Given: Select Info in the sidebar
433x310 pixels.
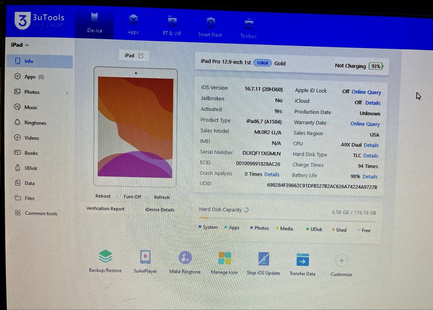Looking at the screenshot, I should point(39,61).
